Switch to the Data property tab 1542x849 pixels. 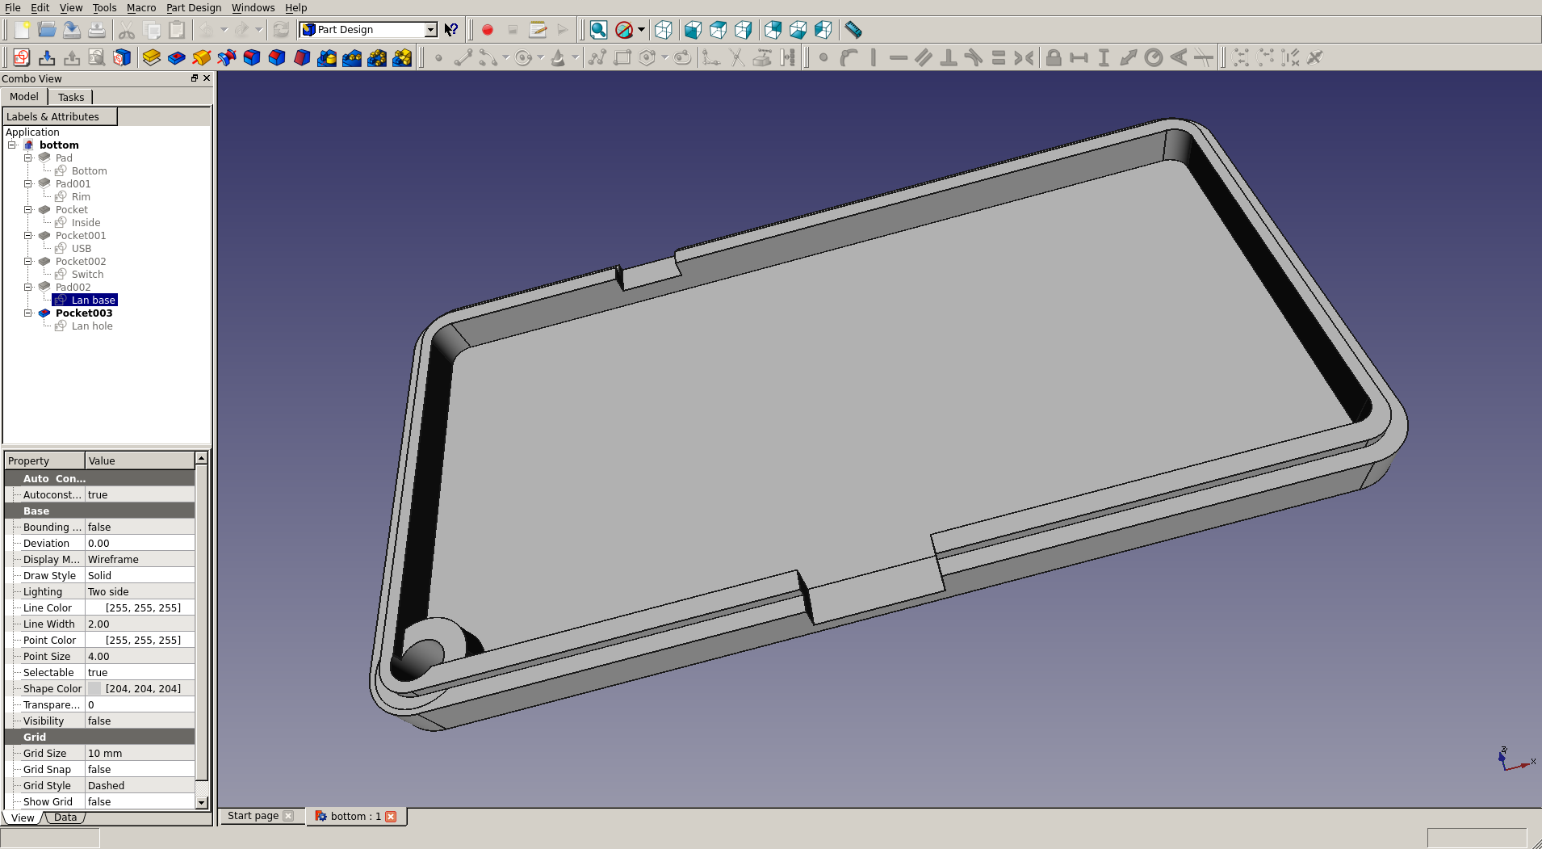click(65, 817)
